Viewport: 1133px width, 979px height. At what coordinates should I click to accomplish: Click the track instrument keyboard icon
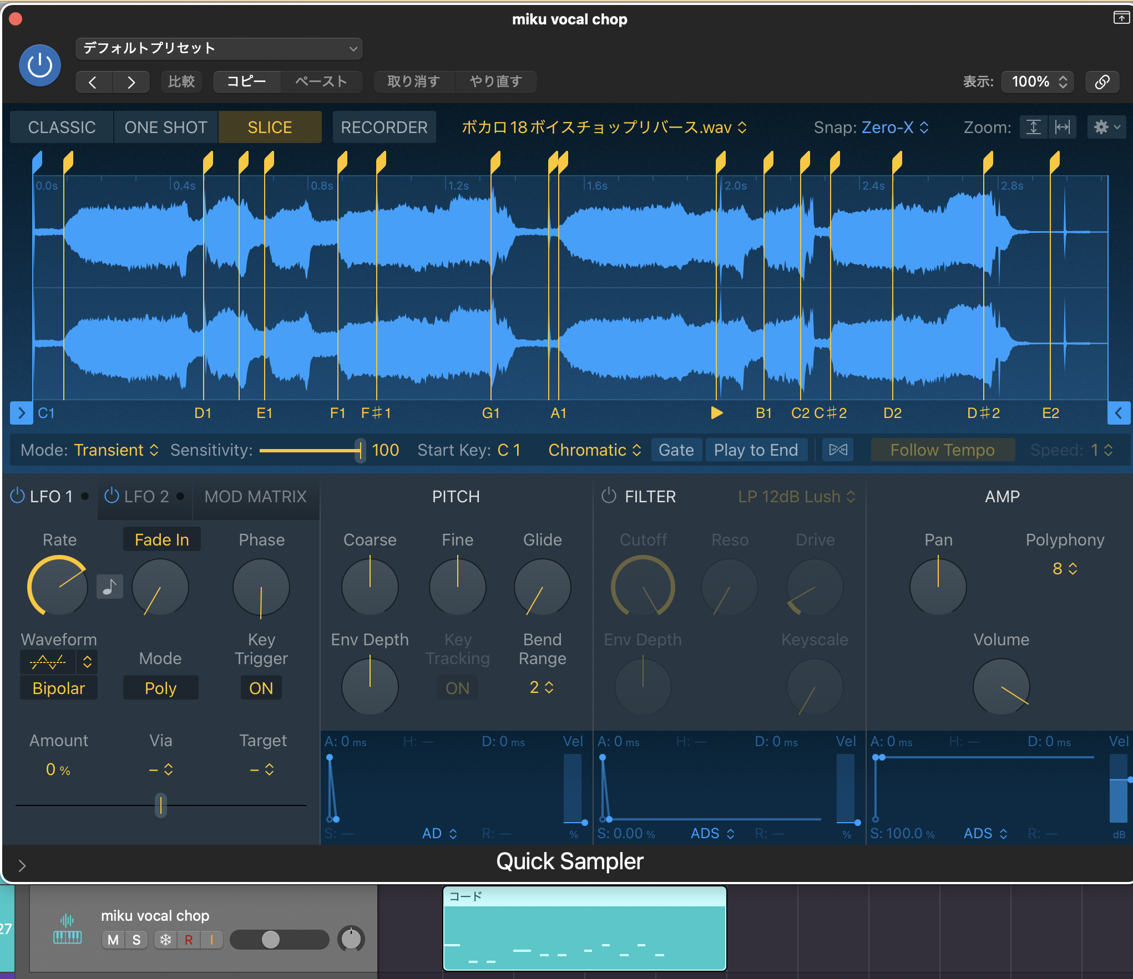coord(67,929)
